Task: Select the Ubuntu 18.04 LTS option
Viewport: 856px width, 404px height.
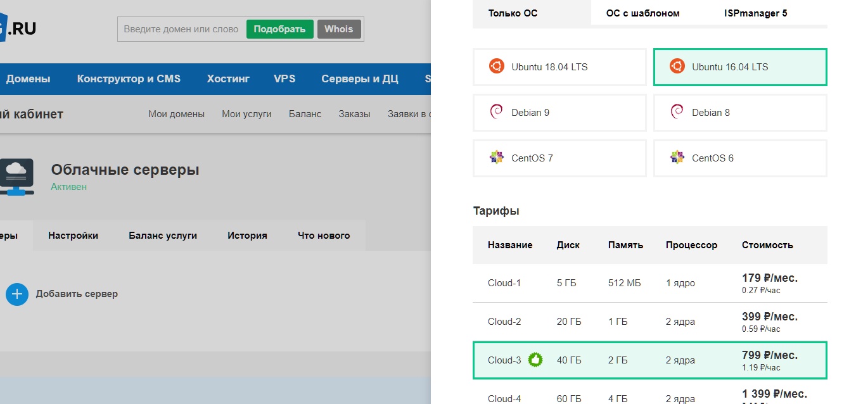Action: (559, 66)
